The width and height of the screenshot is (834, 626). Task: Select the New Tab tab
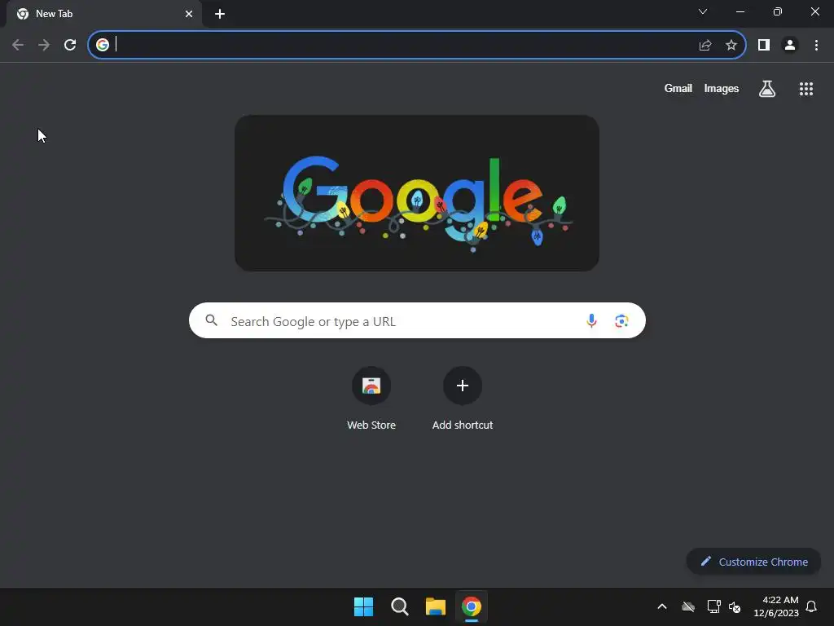104,14
